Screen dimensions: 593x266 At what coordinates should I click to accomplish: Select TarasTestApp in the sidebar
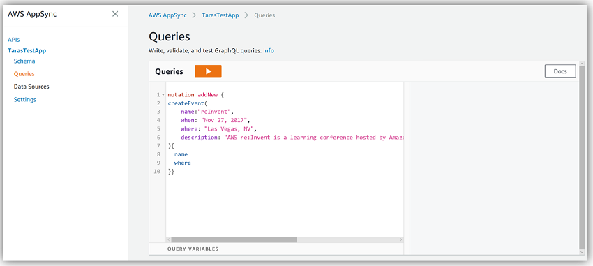(27, 50)
